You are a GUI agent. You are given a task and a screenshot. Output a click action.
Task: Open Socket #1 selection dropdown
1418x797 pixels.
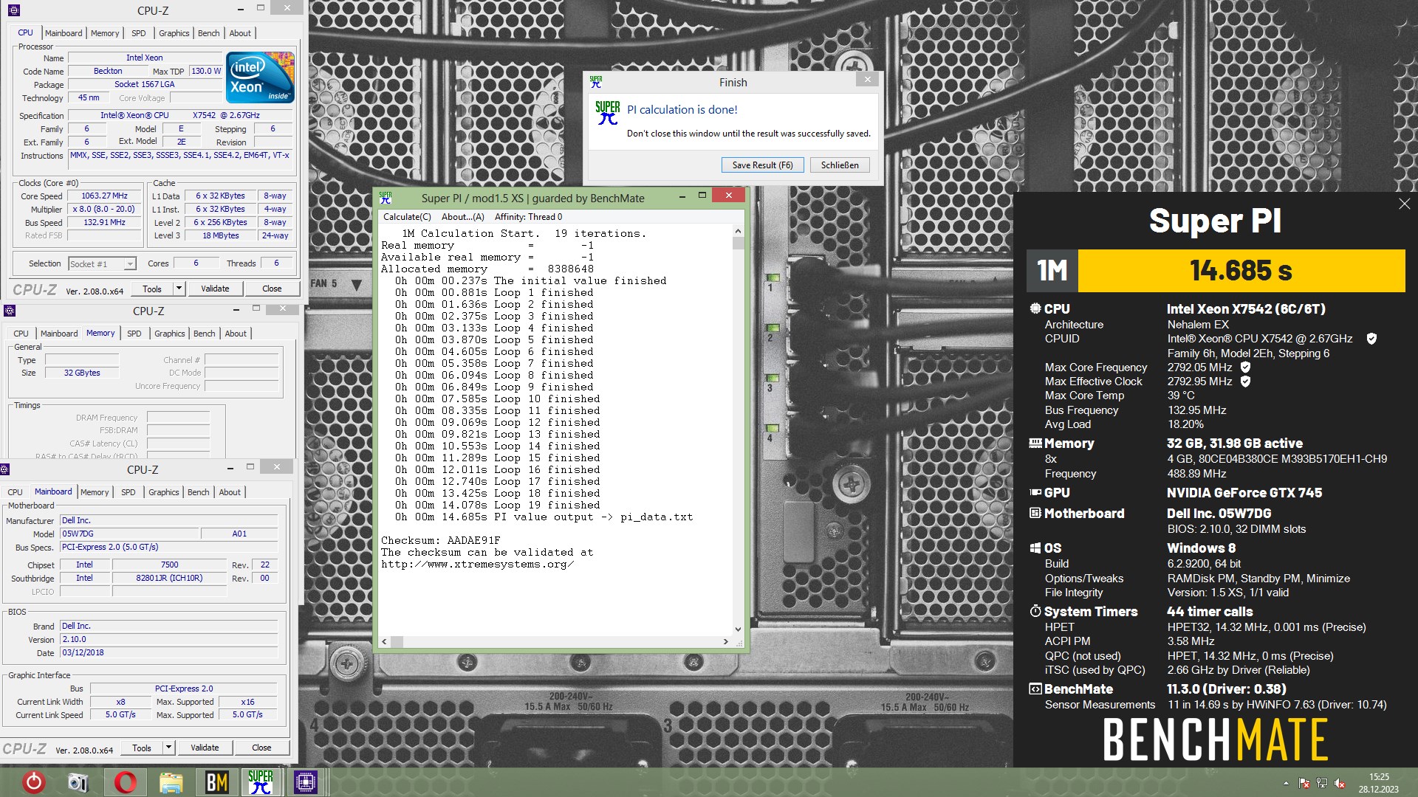click(x=102, y=263)
